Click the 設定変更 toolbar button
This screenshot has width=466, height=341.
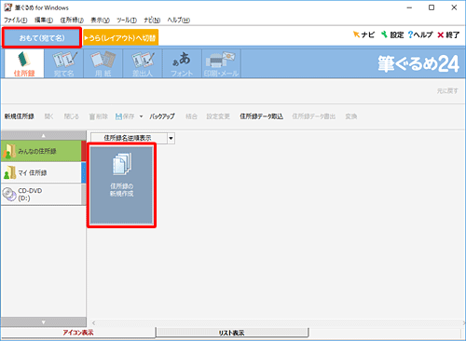(218, 116)
